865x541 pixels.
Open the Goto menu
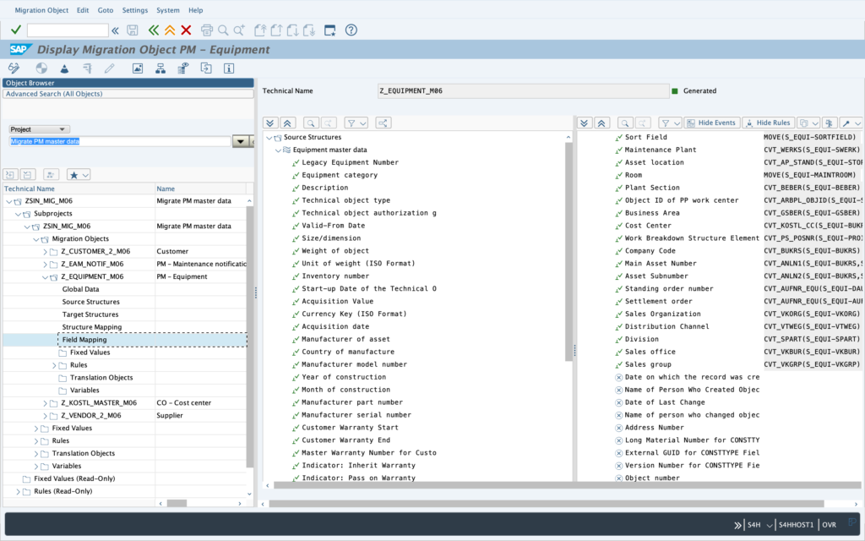click(x=106, y=10)
